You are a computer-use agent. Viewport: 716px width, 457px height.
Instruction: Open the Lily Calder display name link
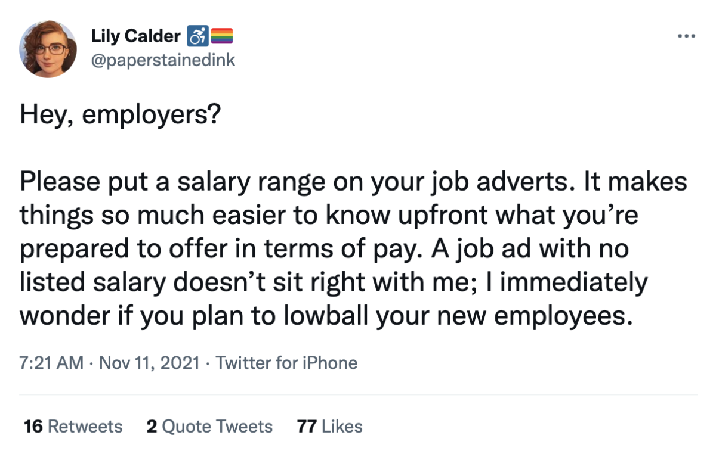pyautogui.click(x=136, y=36)
